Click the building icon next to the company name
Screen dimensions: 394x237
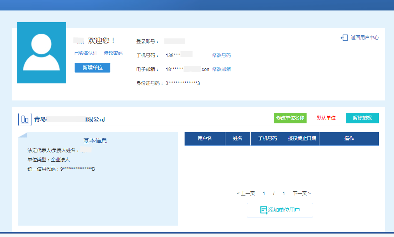[25, 119]
